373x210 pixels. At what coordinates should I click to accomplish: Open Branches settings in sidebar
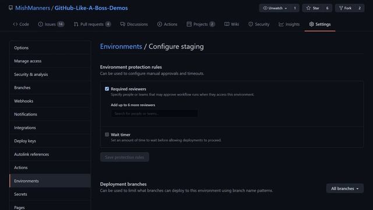(x=50, y=88)
